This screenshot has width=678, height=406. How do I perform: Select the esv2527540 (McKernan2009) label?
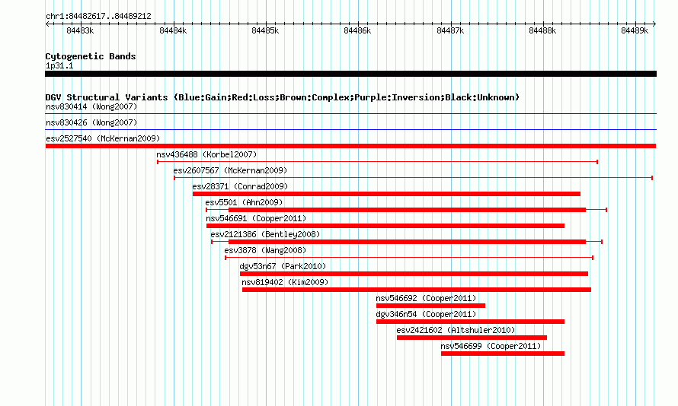[x=103, y=138]
